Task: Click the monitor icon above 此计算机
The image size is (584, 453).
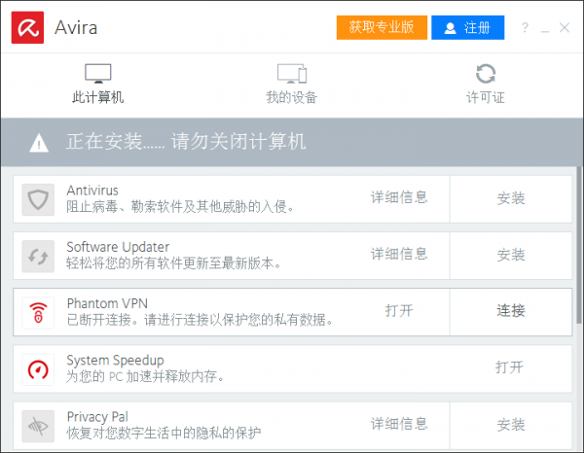Action: [x=98, y=73]
